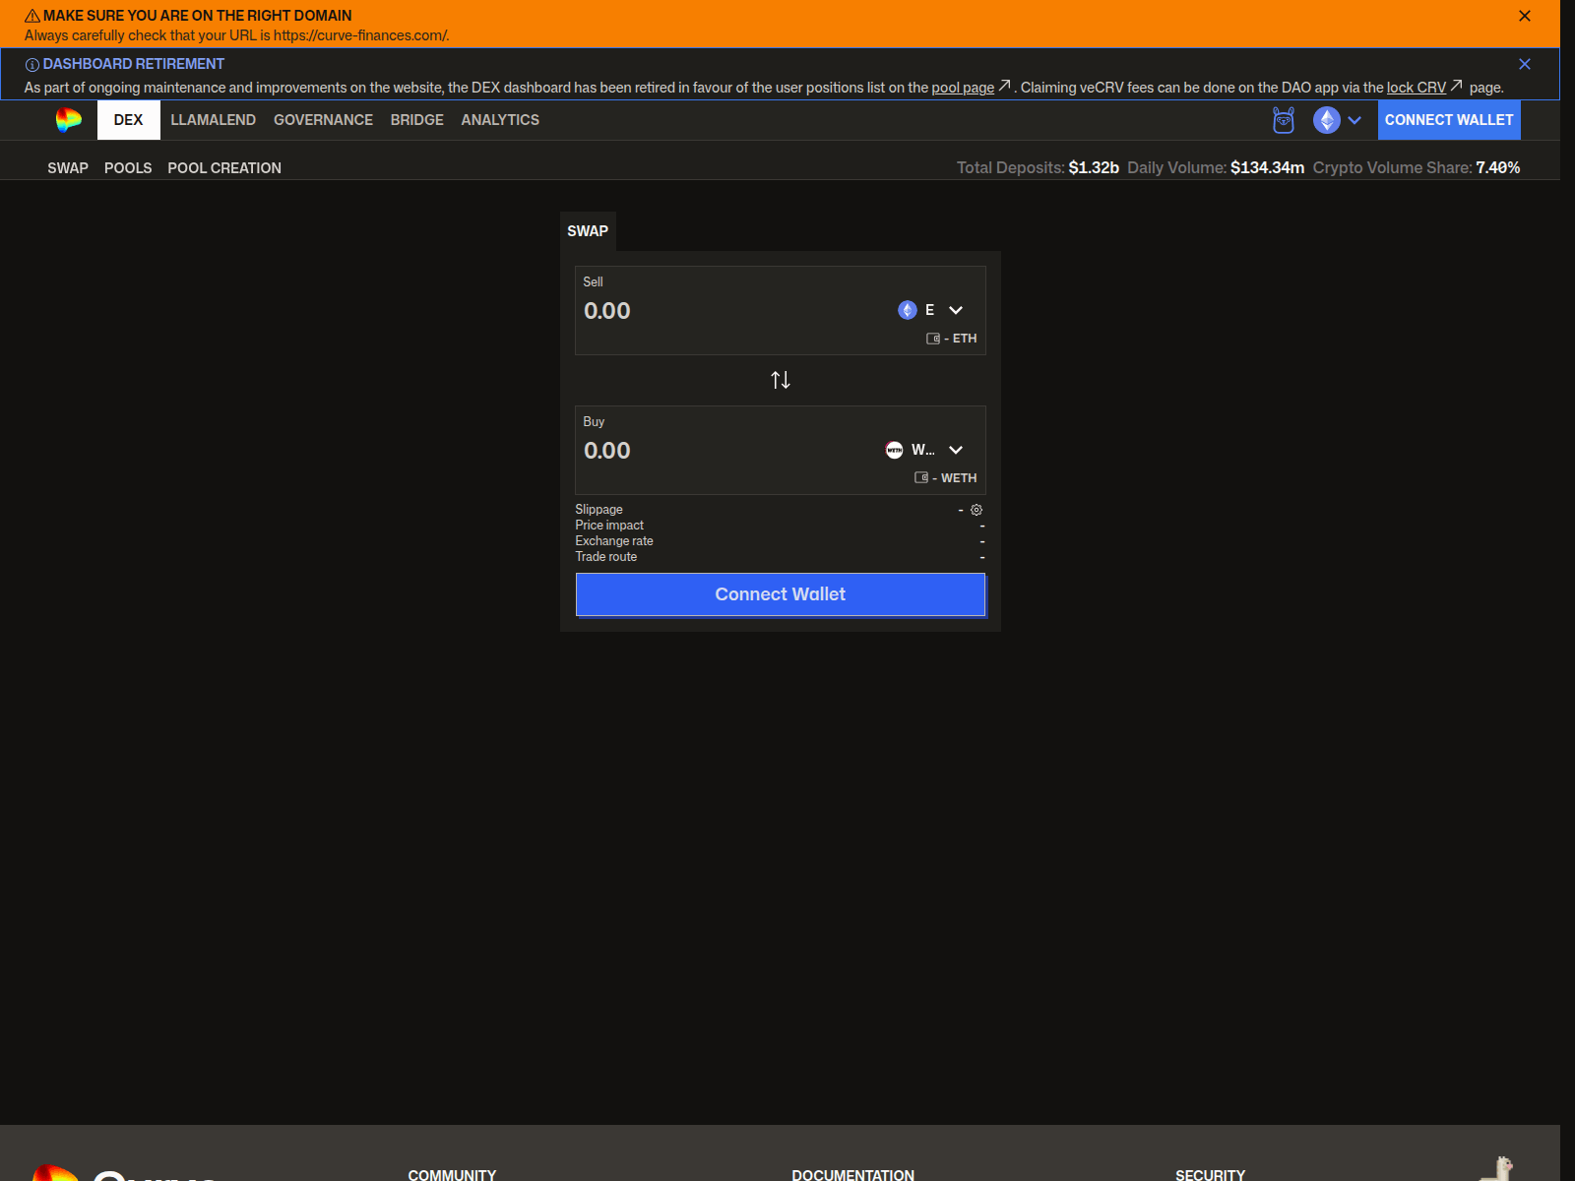Click the info icon beside Dashboard Retirement
1575x1181 pixels.
click(32, 65)
